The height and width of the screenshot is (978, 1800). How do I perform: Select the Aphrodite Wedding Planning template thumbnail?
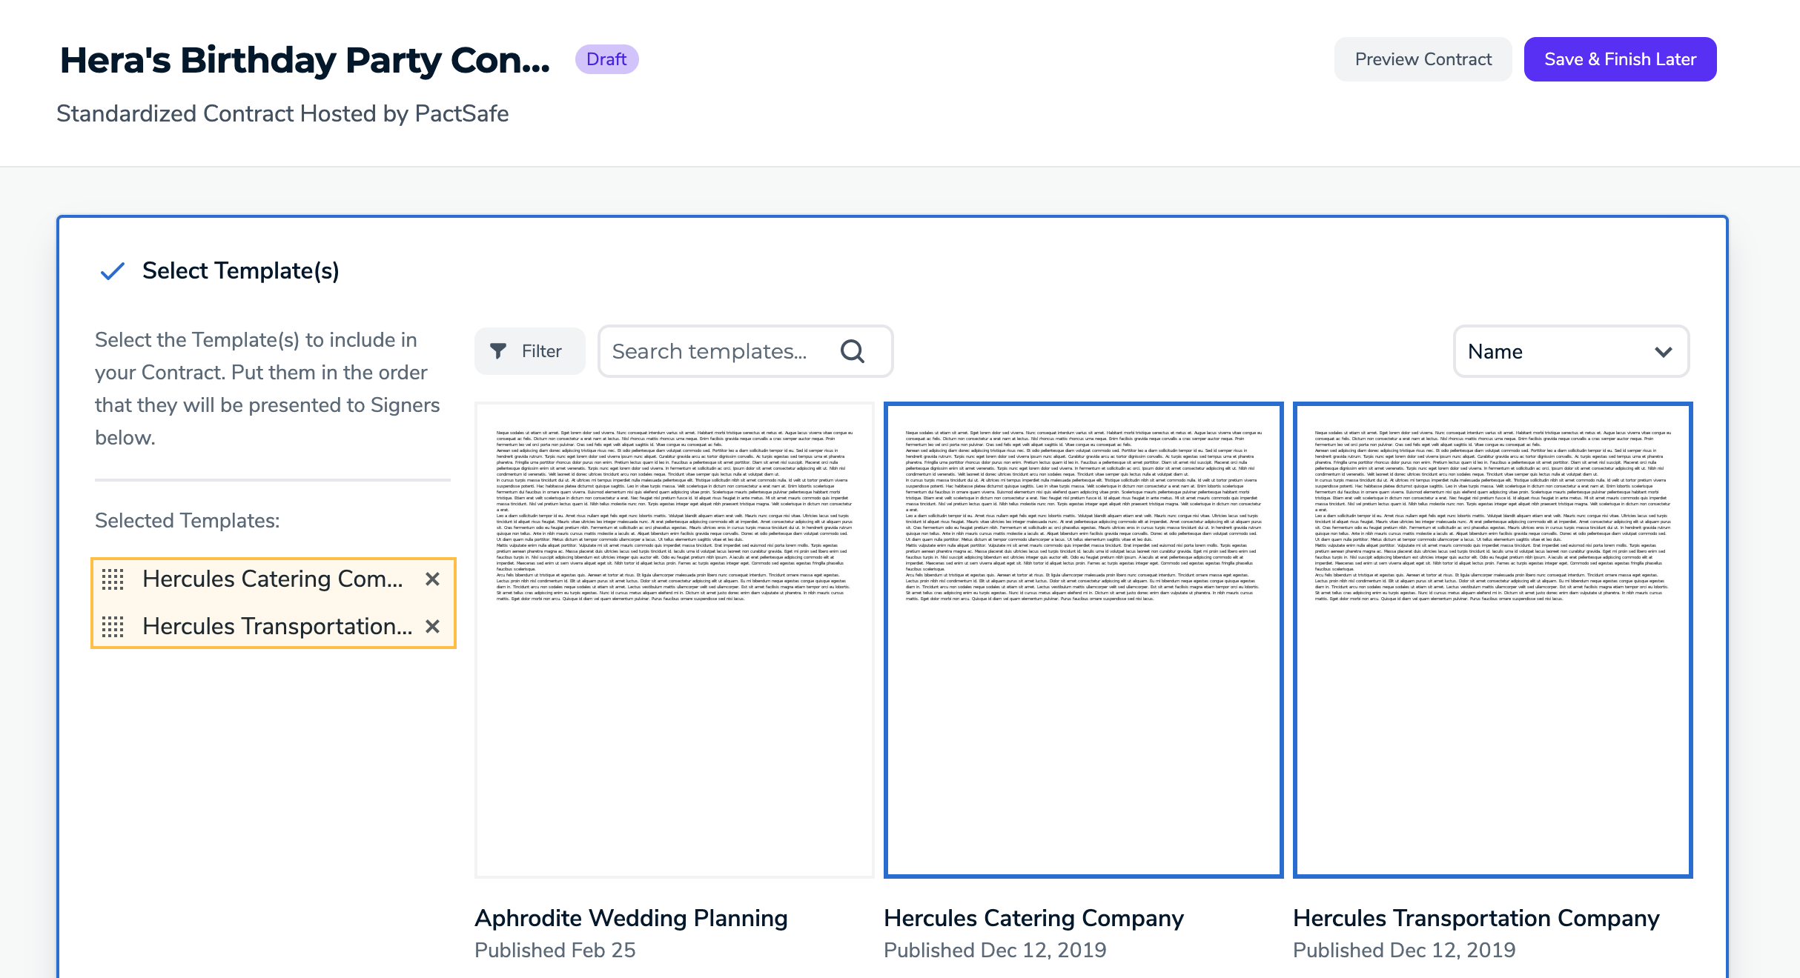675,640
